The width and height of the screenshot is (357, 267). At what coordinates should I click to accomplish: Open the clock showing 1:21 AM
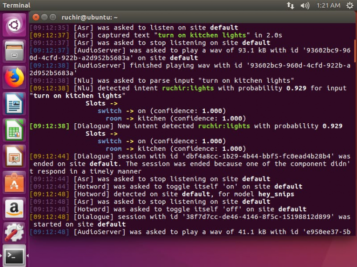(328, 5)
